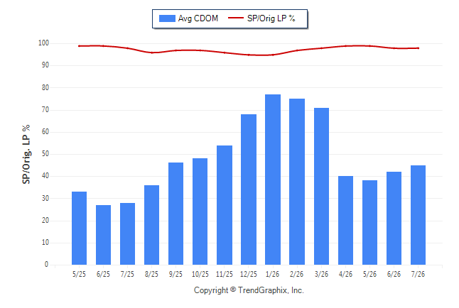This screenshot has height=308, width=459.
Task: Click the 4/26 bar
Action: point(345,220)
